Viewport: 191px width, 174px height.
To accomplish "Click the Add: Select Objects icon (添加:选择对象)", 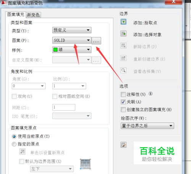I will pyautogui.click(x=123, y=34).
